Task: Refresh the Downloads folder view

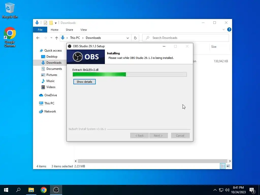Action: pos(135,38)
